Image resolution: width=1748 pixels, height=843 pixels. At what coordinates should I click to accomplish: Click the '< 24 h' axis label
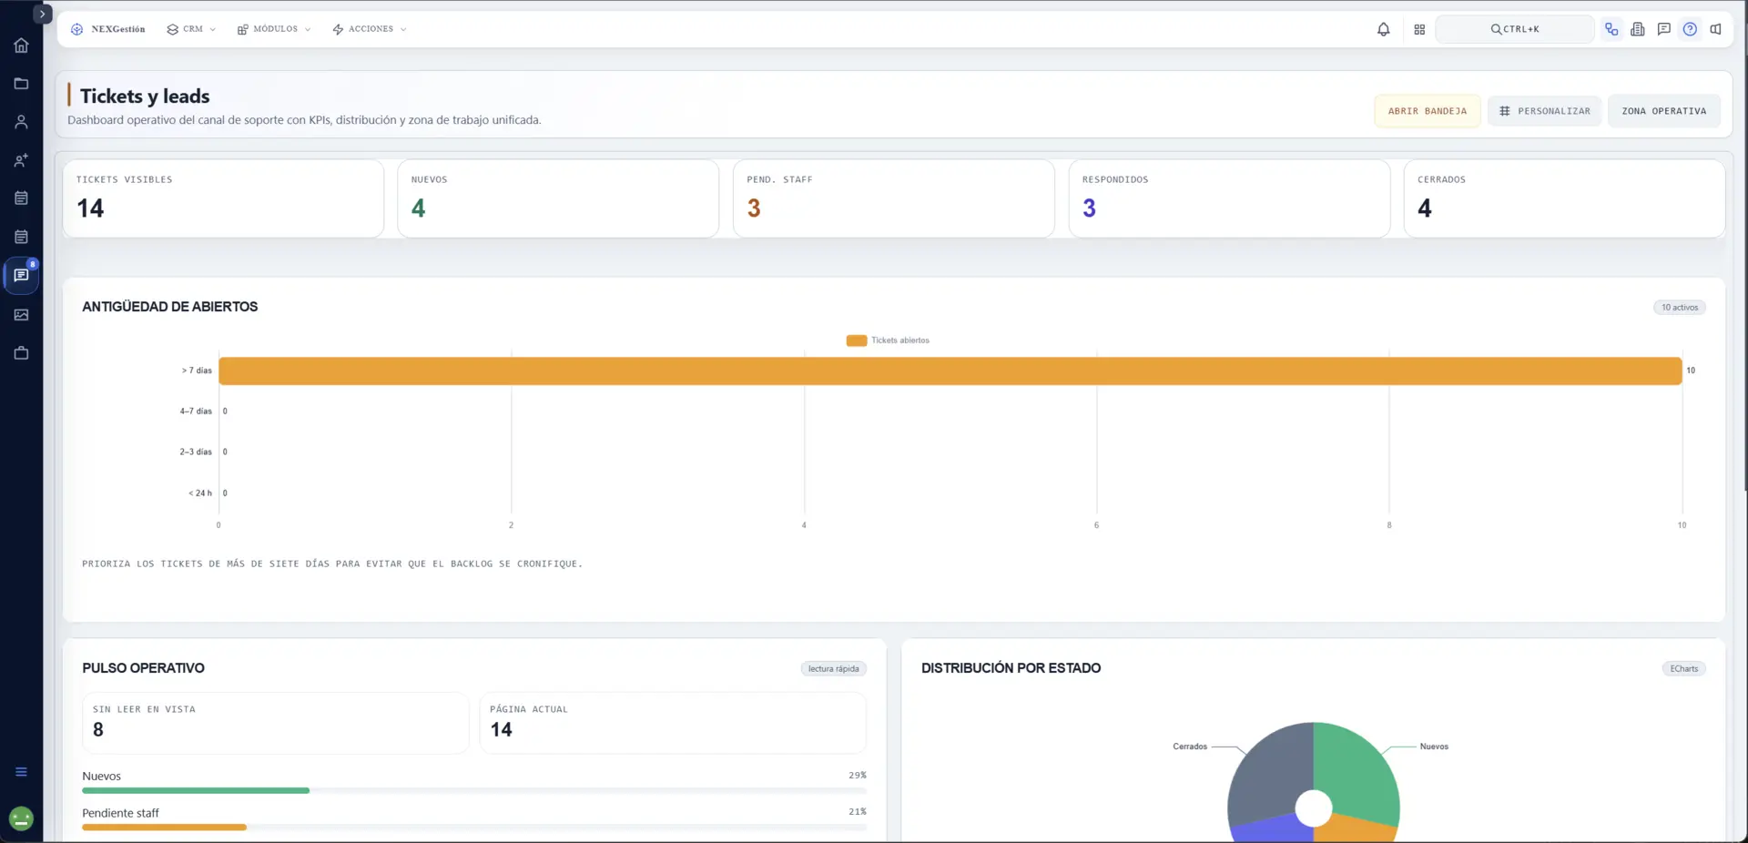tap(199, 493)
